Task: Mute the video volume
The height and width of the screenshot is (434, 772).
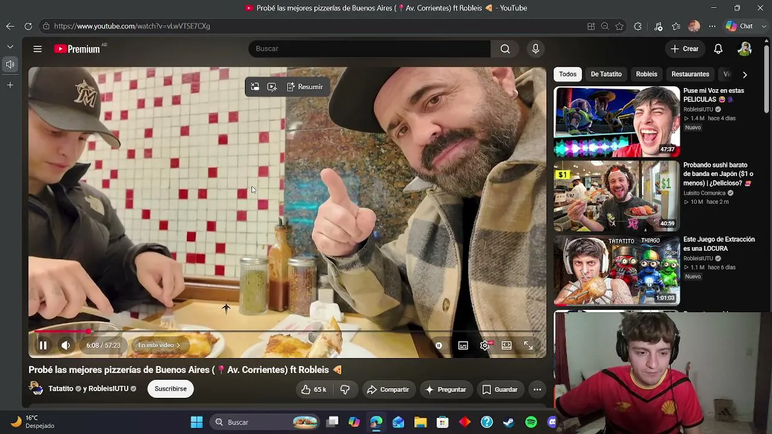Action: (66, 345)
